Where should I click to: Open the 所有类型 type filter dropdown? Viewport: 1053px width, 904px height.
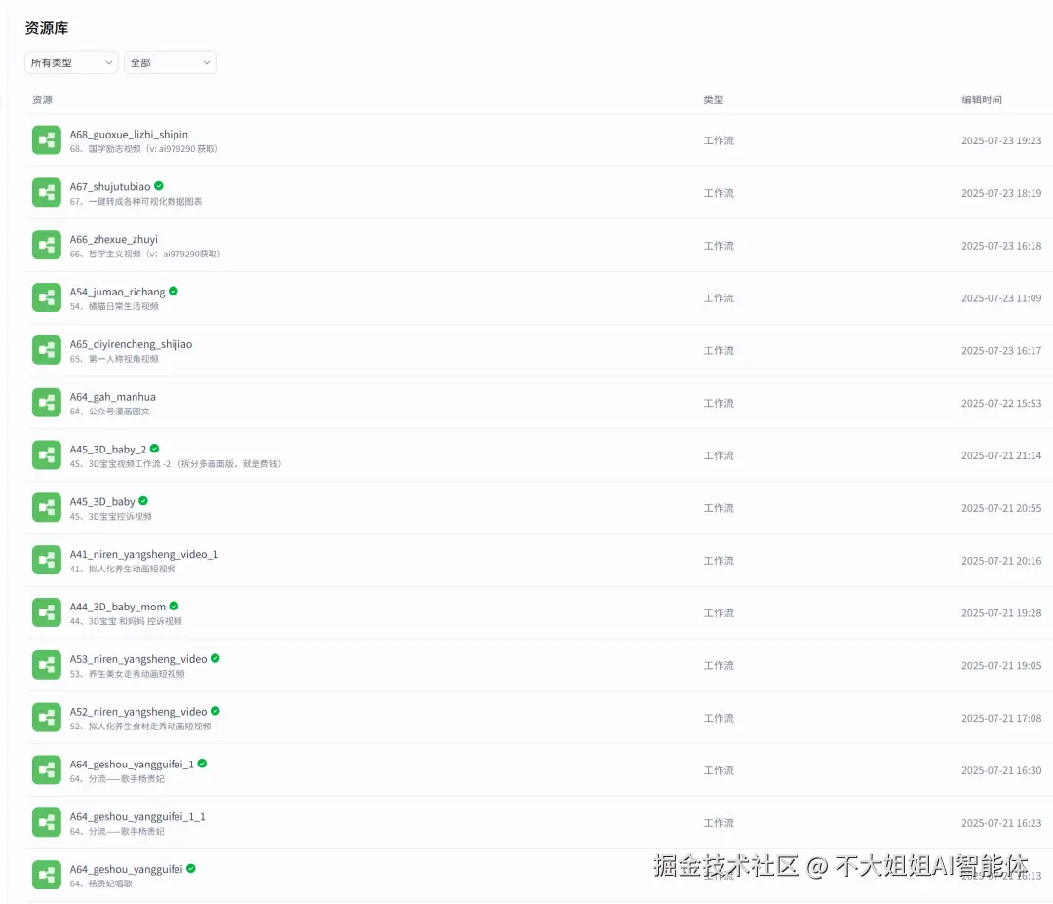71,62
